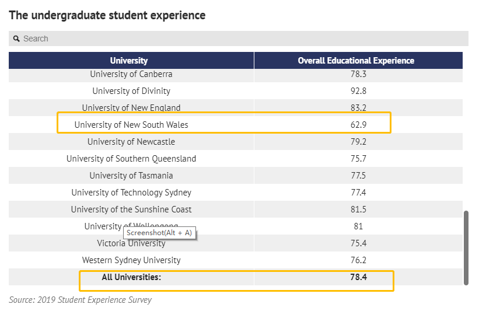Select the Victoria University cell
486x311 pixels.
[131, 243]
